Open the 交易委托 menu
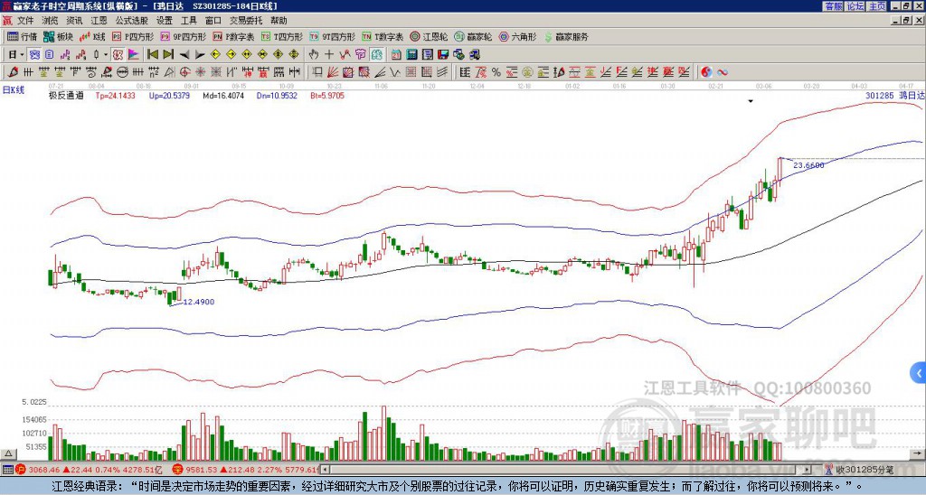The width and height of the screenshot is (926, 495). pos(246,21)
